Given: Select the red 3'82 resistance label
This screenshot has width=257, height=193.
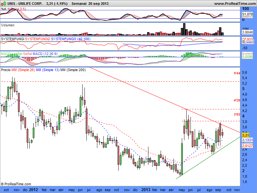Looking at the screenshot, I should point(237,115).
